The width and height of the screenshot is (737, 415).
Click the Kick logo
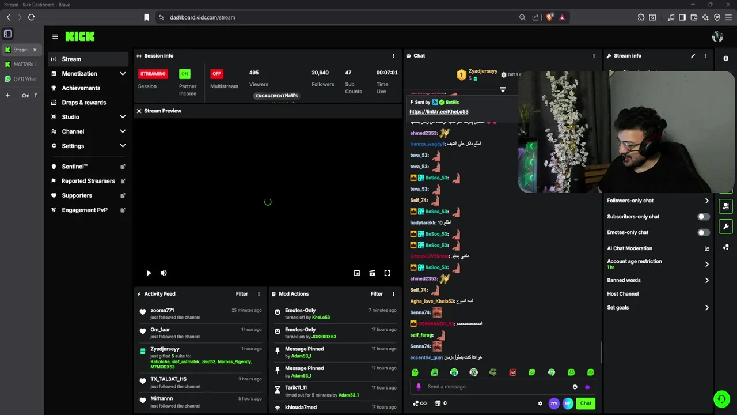pos(80,36)
